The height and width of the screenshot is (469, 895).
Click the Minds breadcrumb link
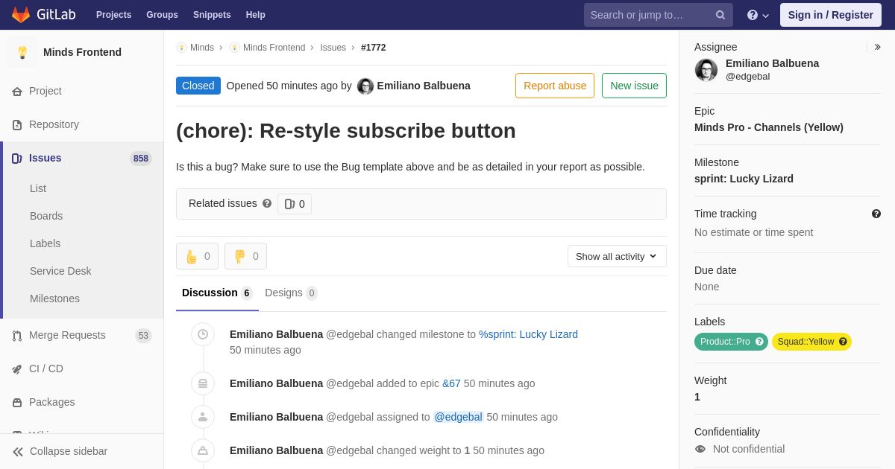(x=202, y=48)
